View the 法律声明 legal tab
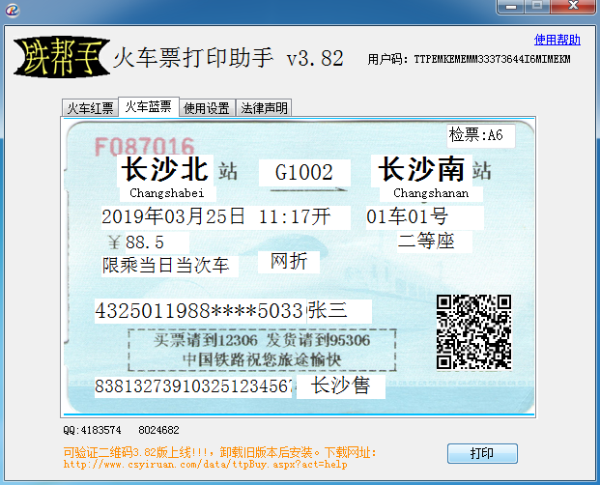The image size is (600, 485). point(264,108)
